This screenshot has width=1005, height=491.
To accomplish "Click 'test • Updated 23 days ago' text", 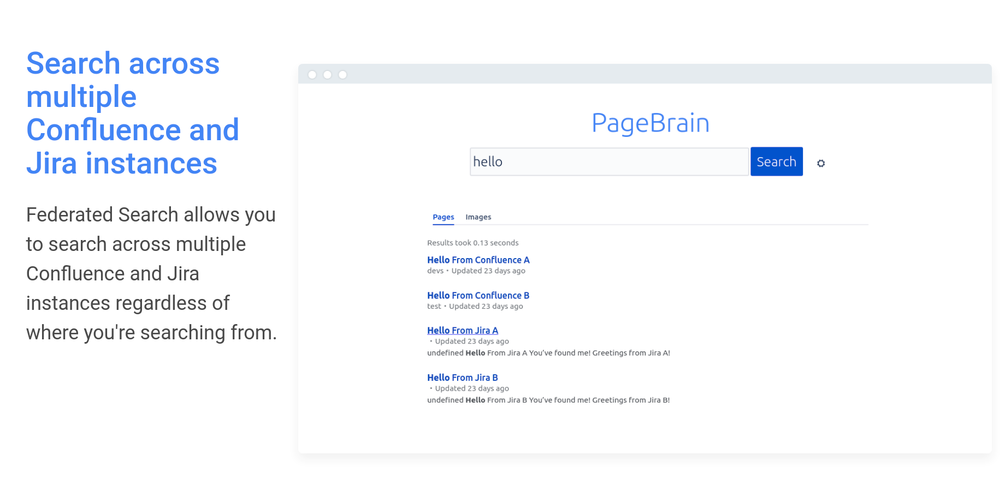I will click(x=475, y=306).
